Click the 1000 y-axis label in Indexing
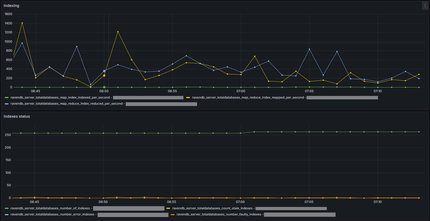The image size is (430, 221). [x=8, y=42]
